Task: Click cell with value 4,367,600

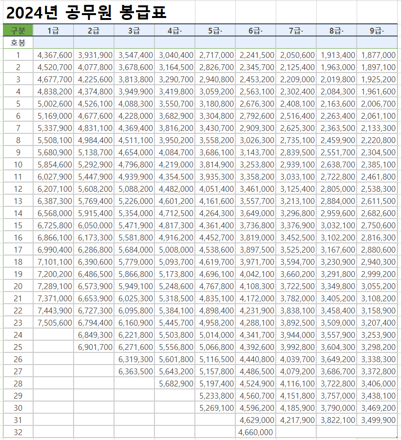Action: tap(54, 55)
